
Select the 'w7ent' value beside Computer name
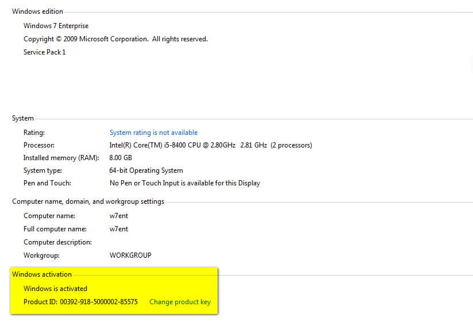point(119,216)
